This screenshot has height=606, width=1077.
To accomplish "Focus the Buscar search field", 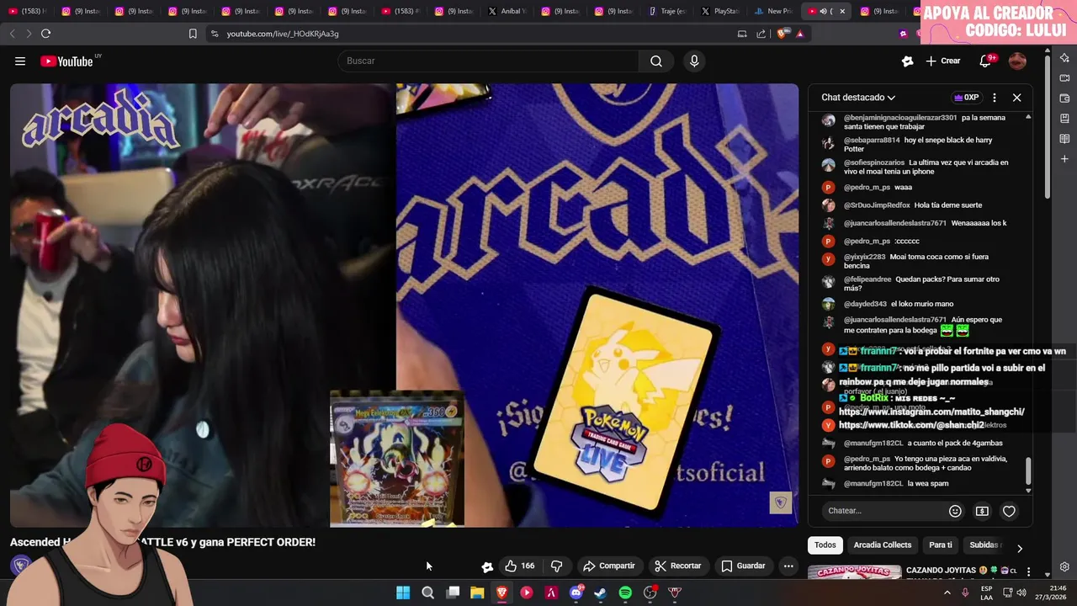I will pos(488,61).
